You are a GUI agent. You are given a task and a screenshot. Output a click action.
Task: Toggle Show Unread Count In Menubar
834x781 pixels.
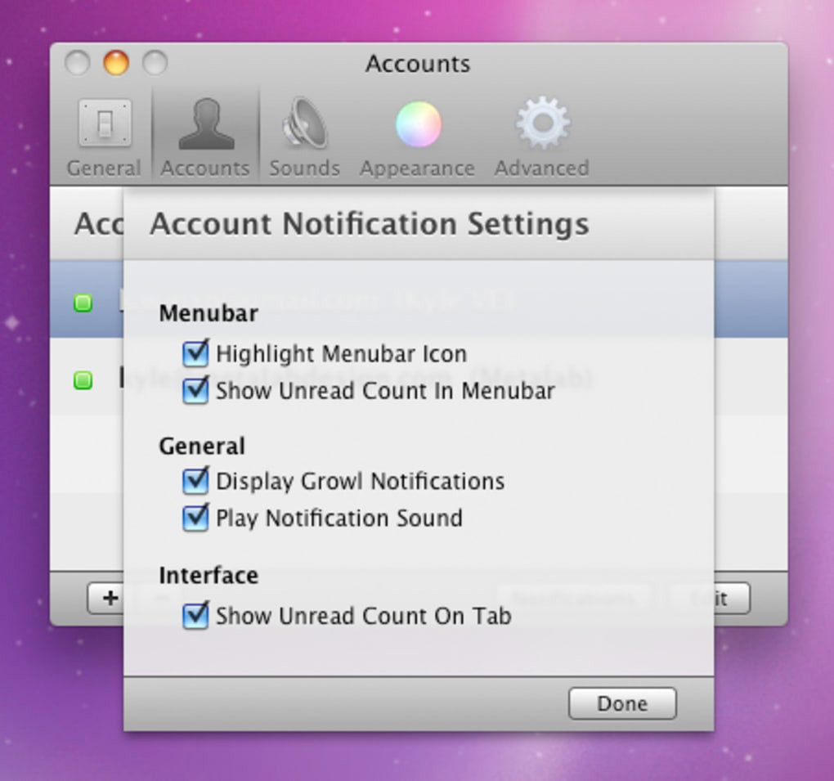pyautogui.click(x=195, y=391)
